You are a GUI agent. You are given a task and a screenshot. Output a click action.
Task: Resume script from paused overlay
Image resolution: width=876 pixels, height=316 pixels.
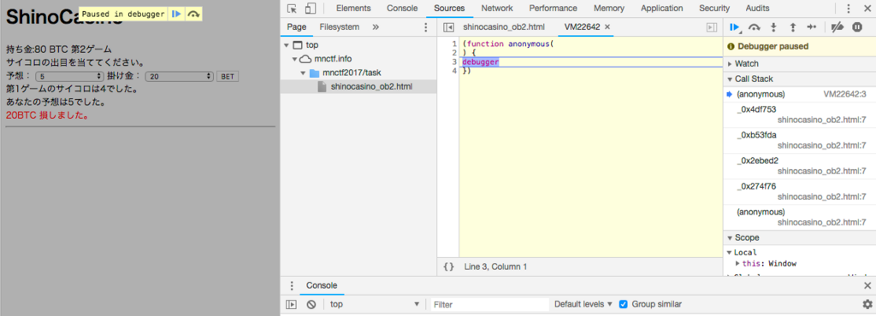176,14
